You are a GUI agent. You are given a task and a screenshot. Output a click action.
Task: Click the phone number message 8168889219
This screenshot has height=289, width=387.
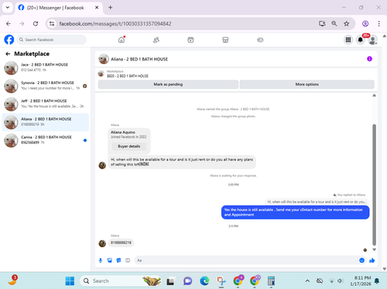click(121, 243)
